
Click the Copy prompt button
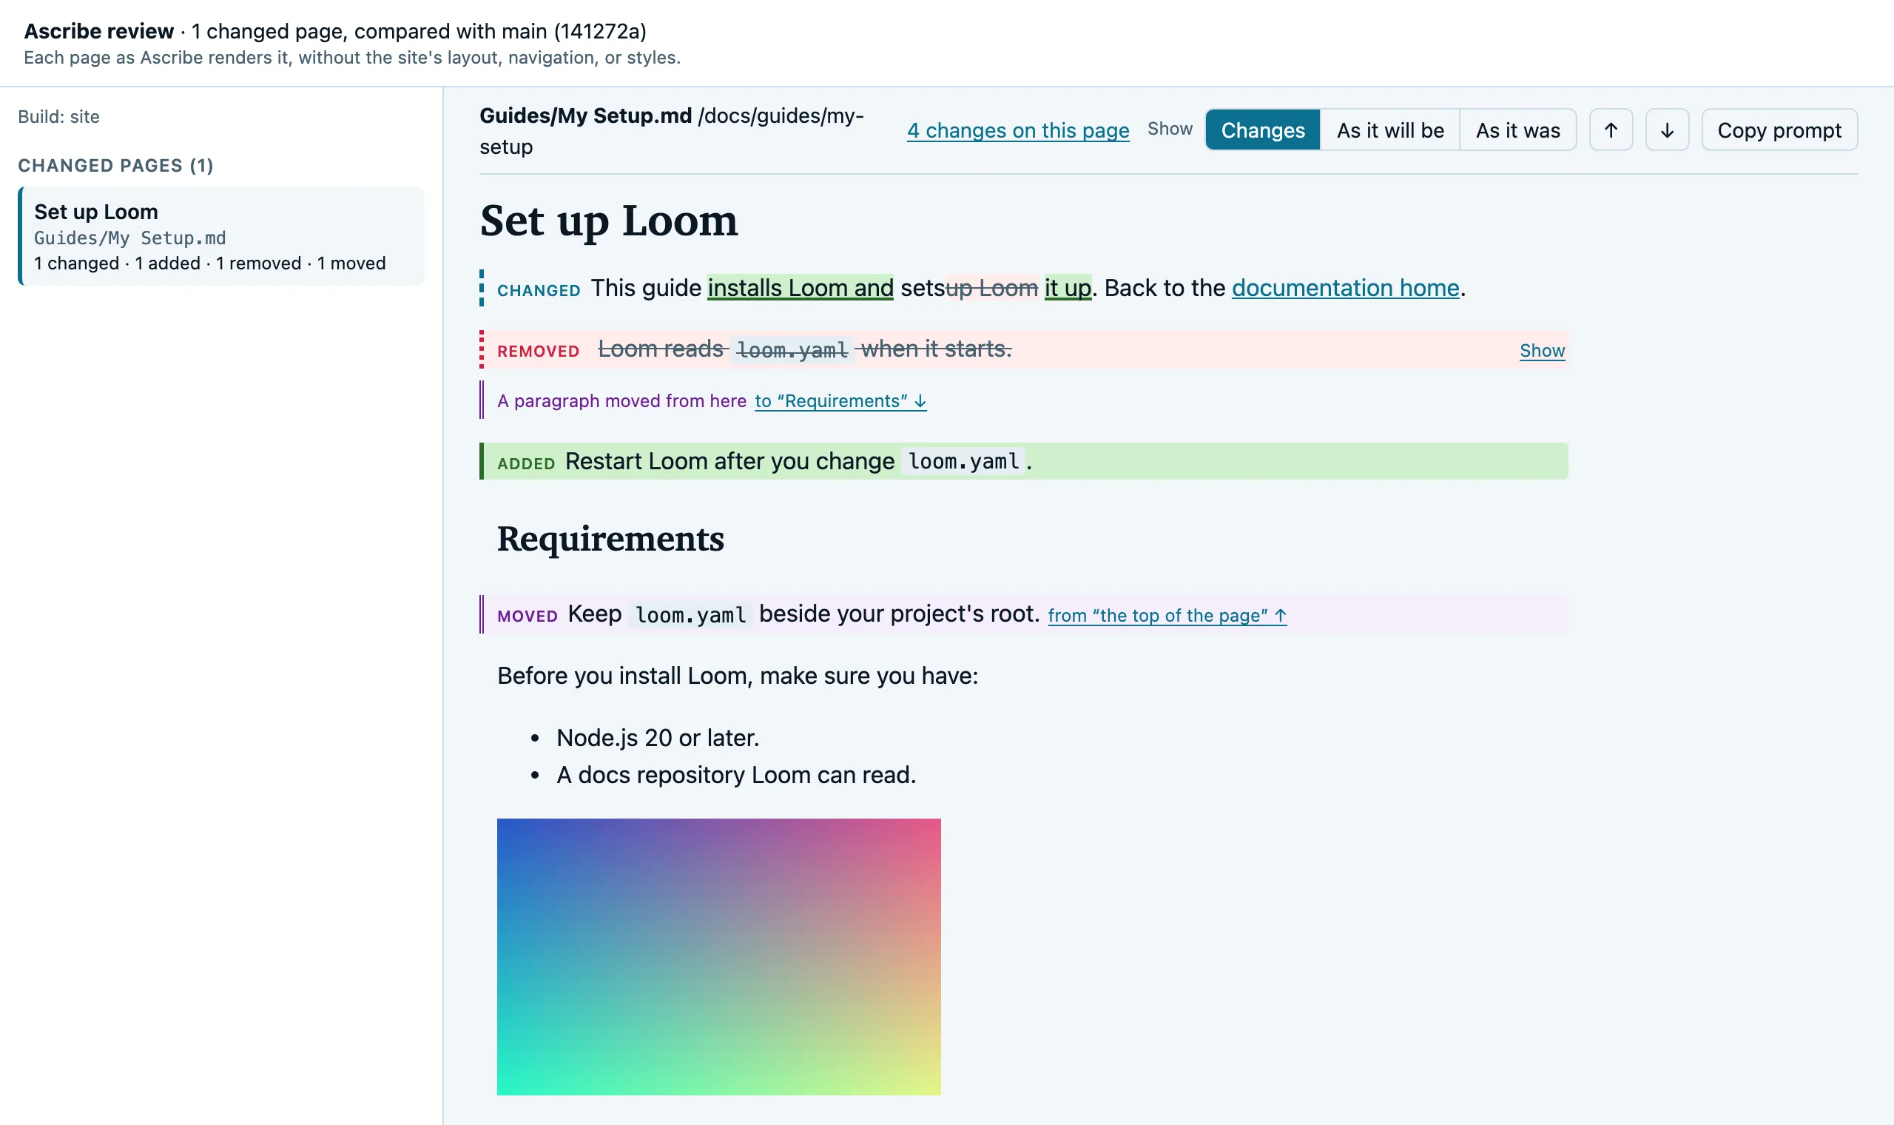pos(1779,130)
